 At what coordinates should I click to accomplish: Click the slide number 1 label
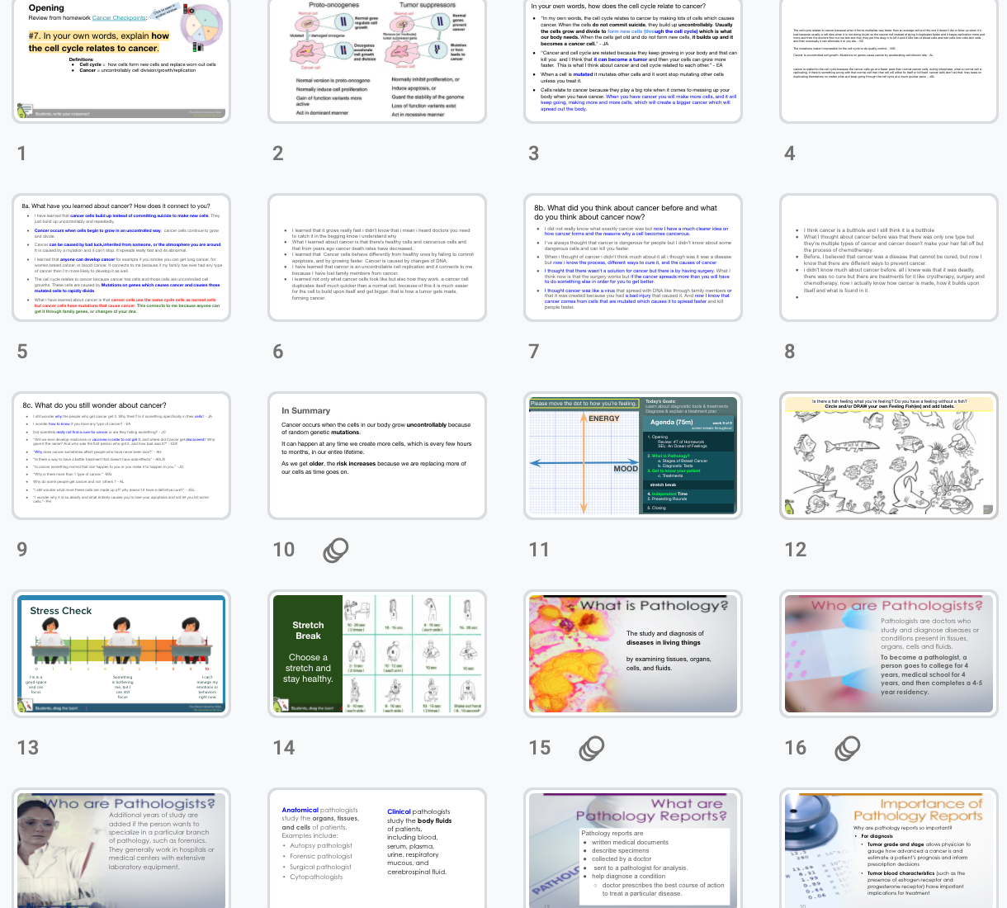coord(21,154)
